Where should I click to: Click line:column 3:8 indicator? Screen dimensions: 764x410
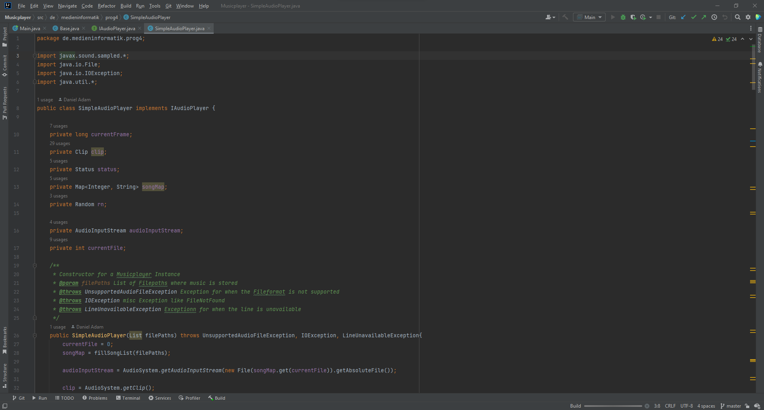pos(657,406)
